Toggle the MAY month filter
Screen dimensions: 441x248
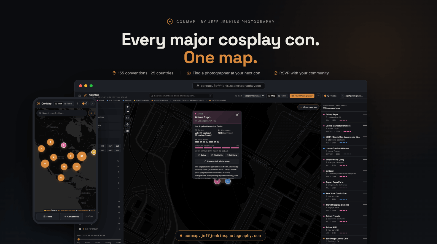(x=110, y=146)
